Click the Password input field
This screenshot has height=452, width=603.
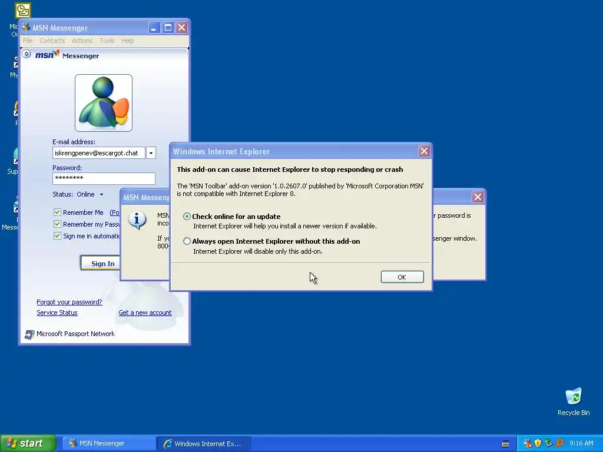coord(104,178)
